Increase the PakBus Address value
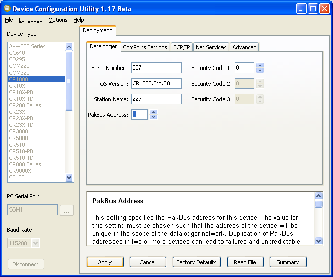This screenshot has width=333, height=277. click(x=154, y=112)
